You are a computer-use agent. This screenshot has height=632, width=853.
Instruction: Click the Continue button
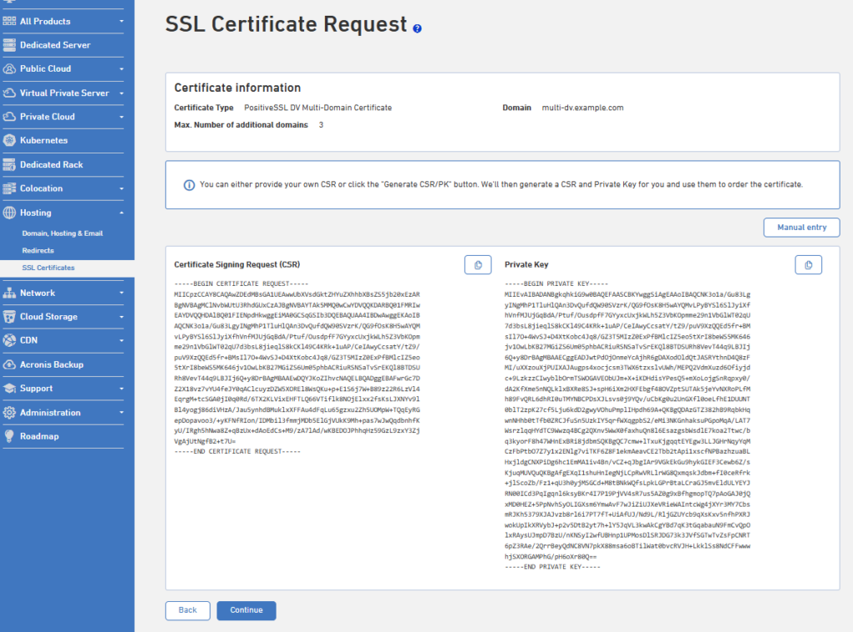247,610
